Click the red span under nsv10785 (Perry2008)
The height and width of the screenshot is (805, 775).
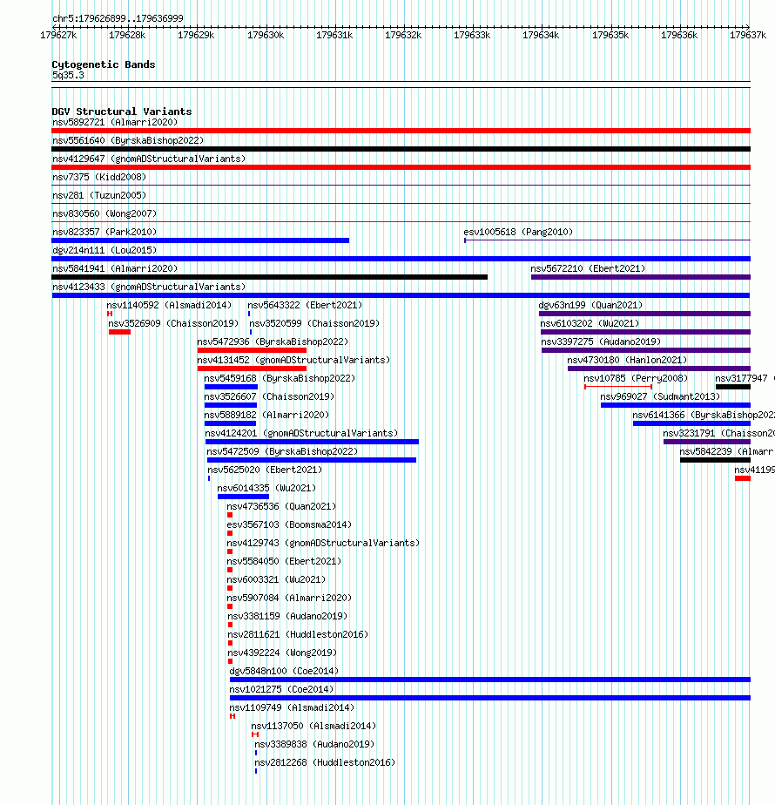point(618,387)
